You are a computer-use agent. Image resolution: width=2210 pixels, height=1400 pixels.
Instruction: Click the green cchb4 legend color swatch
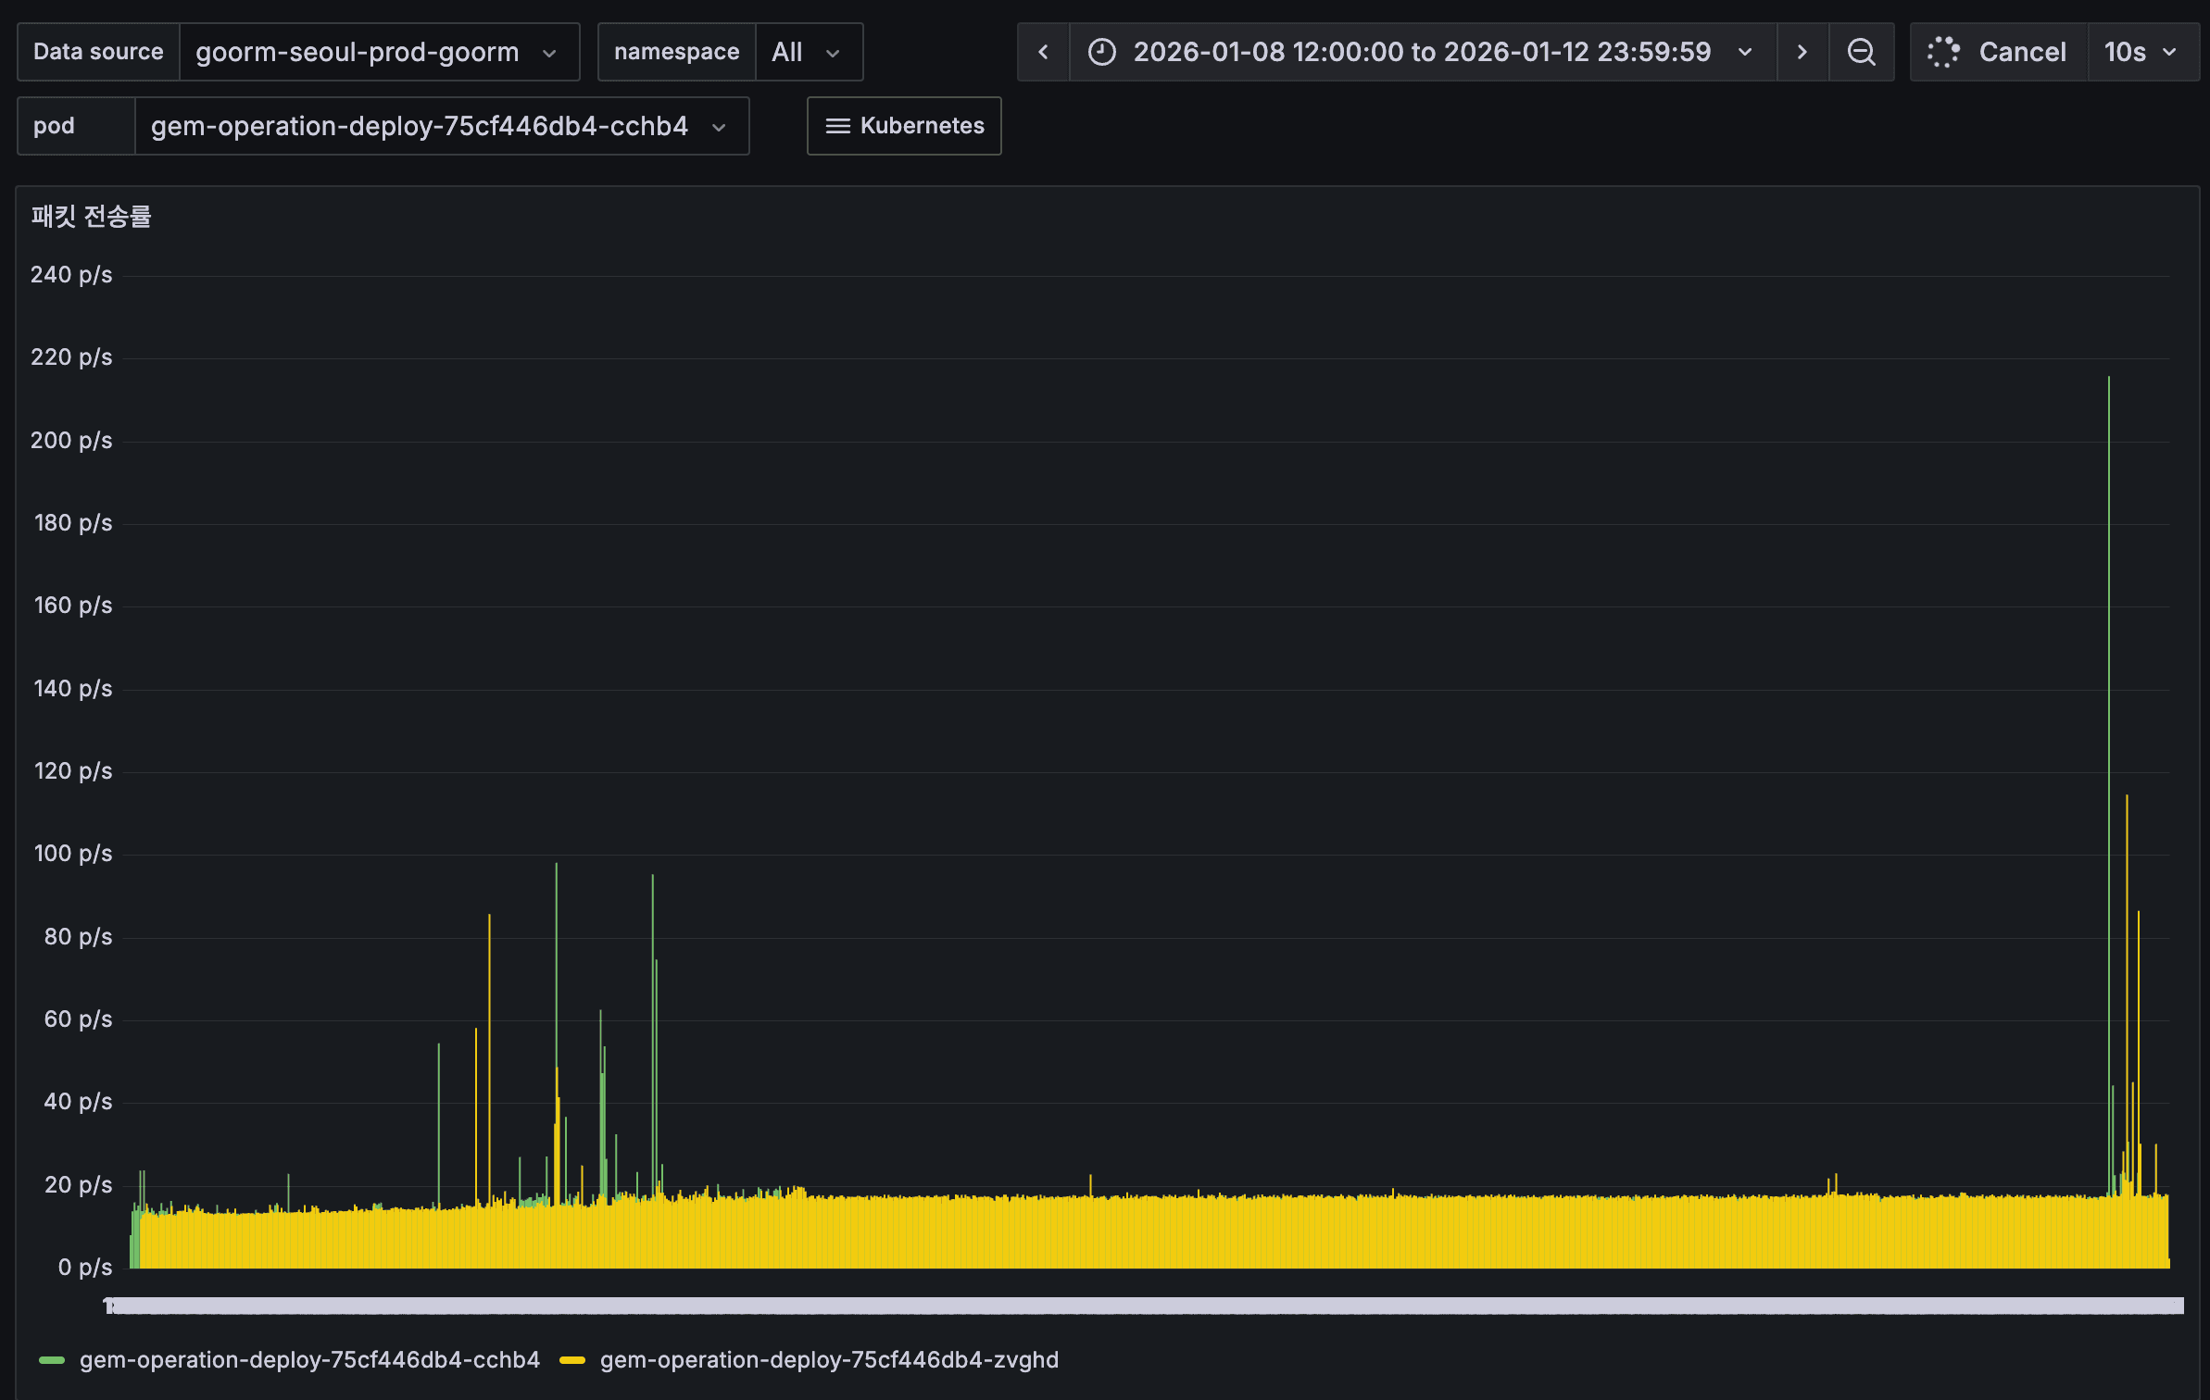52,1359
